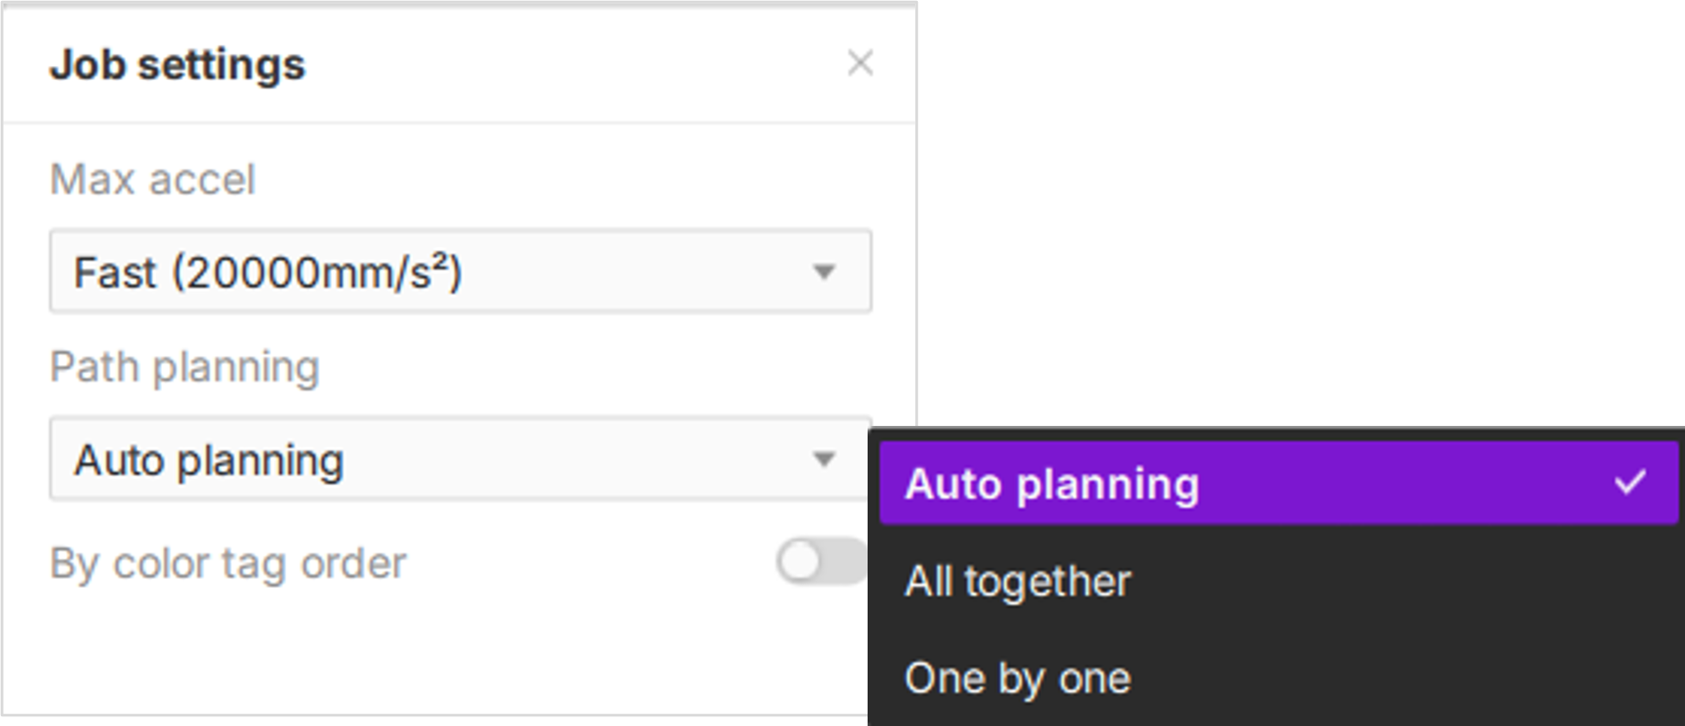The image size is (1685, 726).
Task: Close the Job settings panel
Action: point(860,63)
